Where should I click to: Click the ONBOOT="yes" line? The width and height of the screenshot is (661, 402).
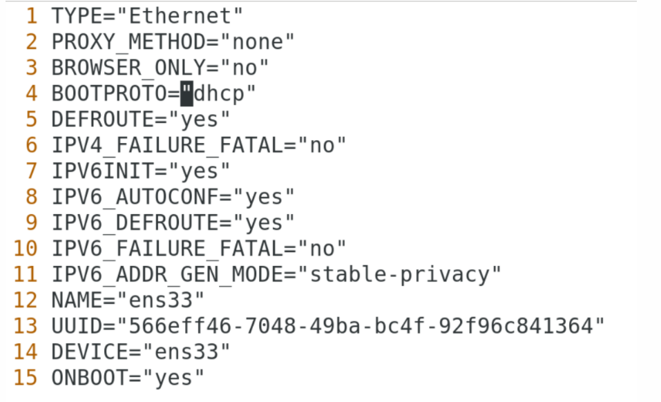pos(128,378)
